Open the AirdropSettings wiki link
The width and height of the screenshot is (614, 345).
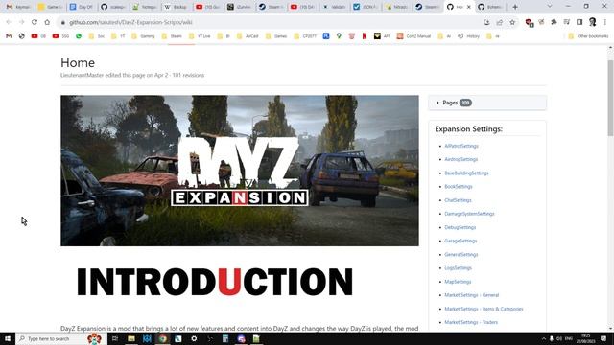click(460, 159)
